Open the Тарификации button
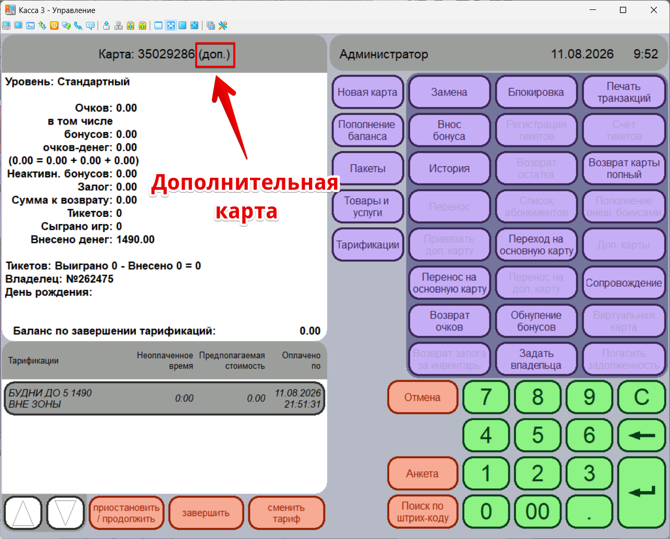This screenshot has width=670, height=539. (368, 244)
